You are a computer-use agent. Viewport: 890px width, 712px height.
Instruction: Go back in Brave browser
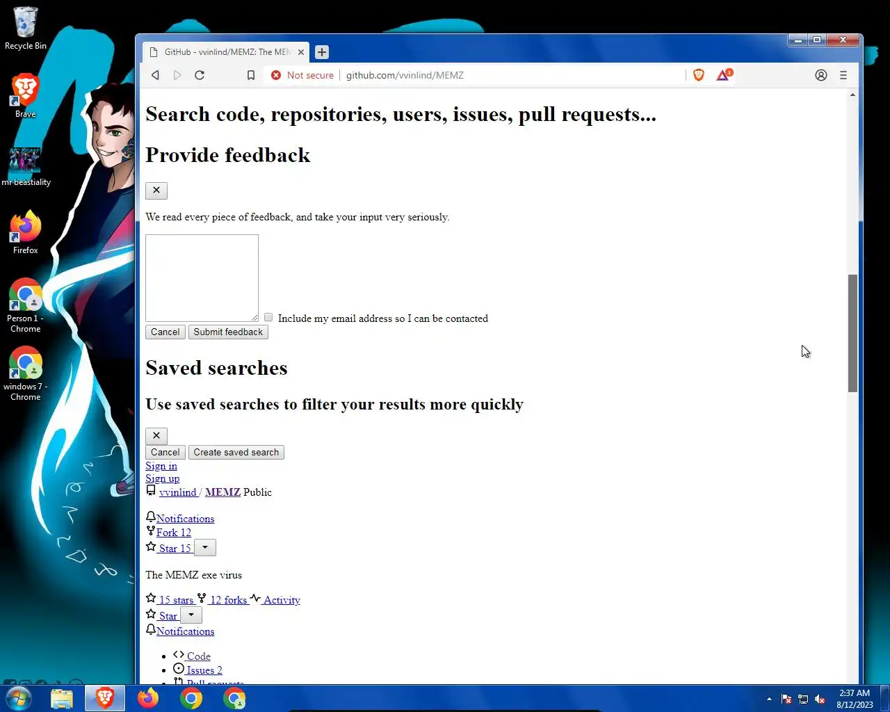pyautogui.click(x=155, y=75)
